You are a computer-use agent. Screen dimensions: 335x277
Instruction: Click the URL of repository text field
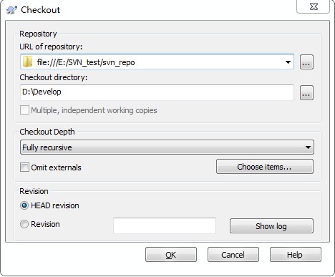point(157,62)
